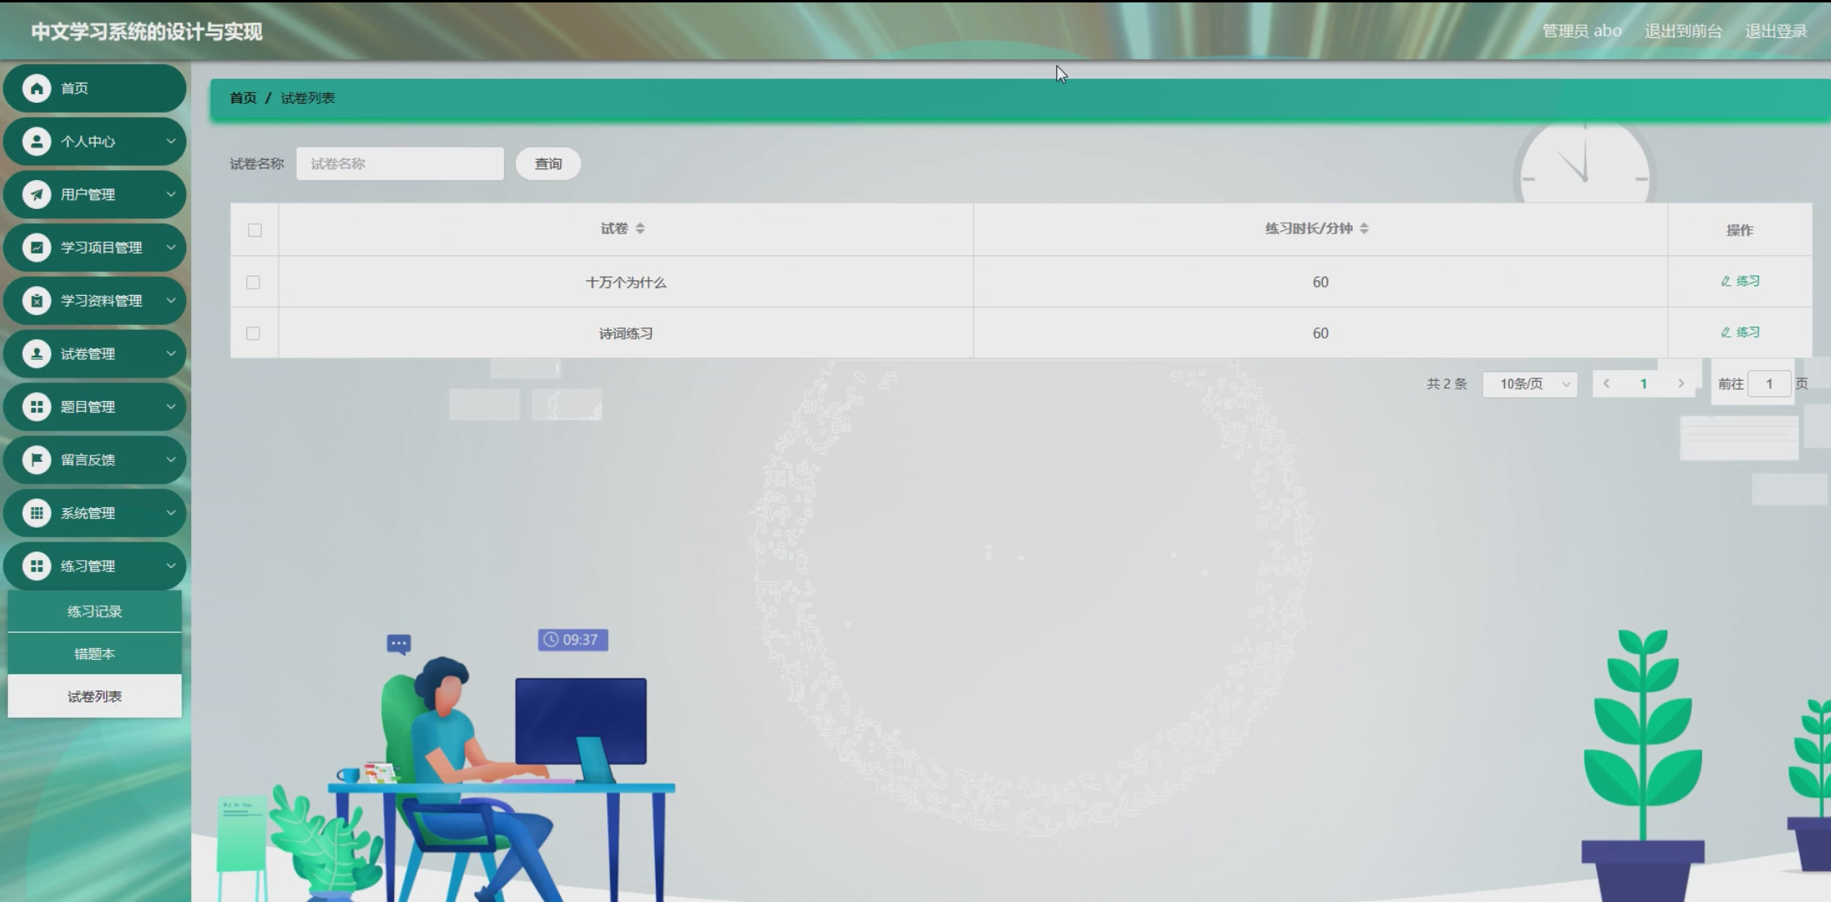
Task: Toggle select-all checkbox in table header
Action: click(255, 230)
